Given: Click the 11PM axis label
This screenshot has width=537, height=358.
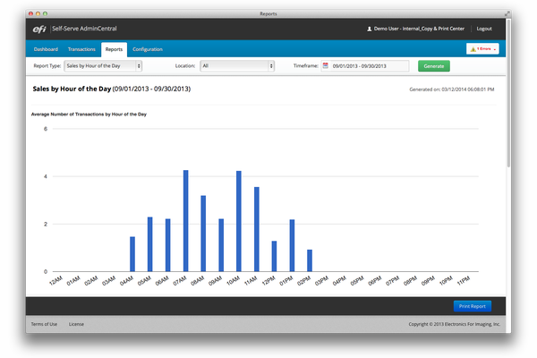Looking at the screenshot, I should coord(464,280).
